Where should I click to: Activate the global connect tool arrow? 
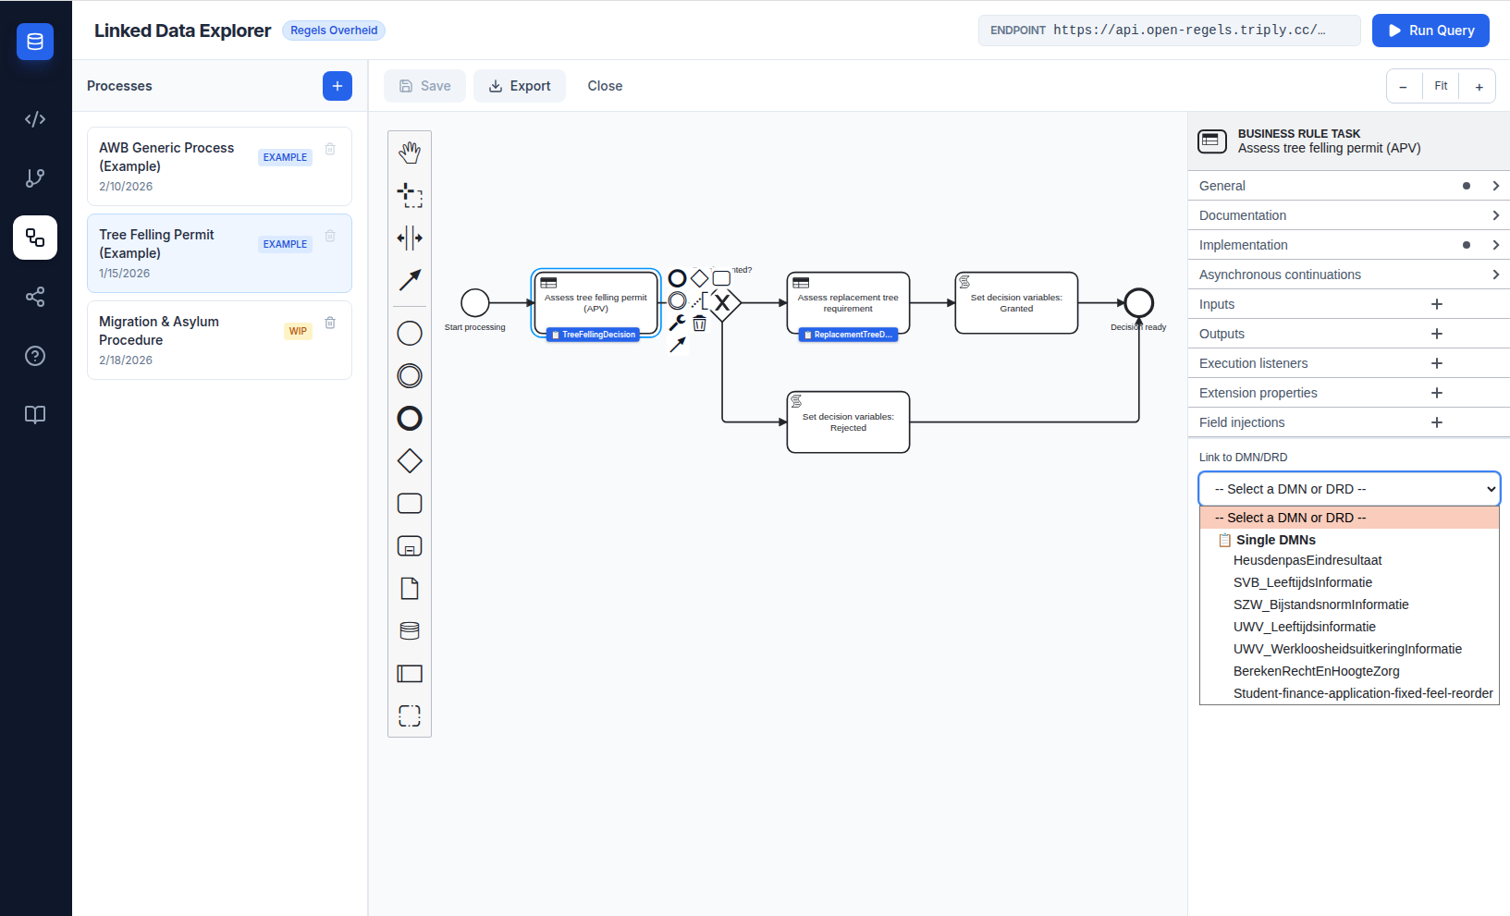410,280
